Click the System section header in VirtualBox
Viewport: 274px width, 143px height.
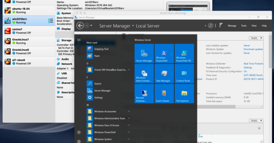click(x=66, y=13)
